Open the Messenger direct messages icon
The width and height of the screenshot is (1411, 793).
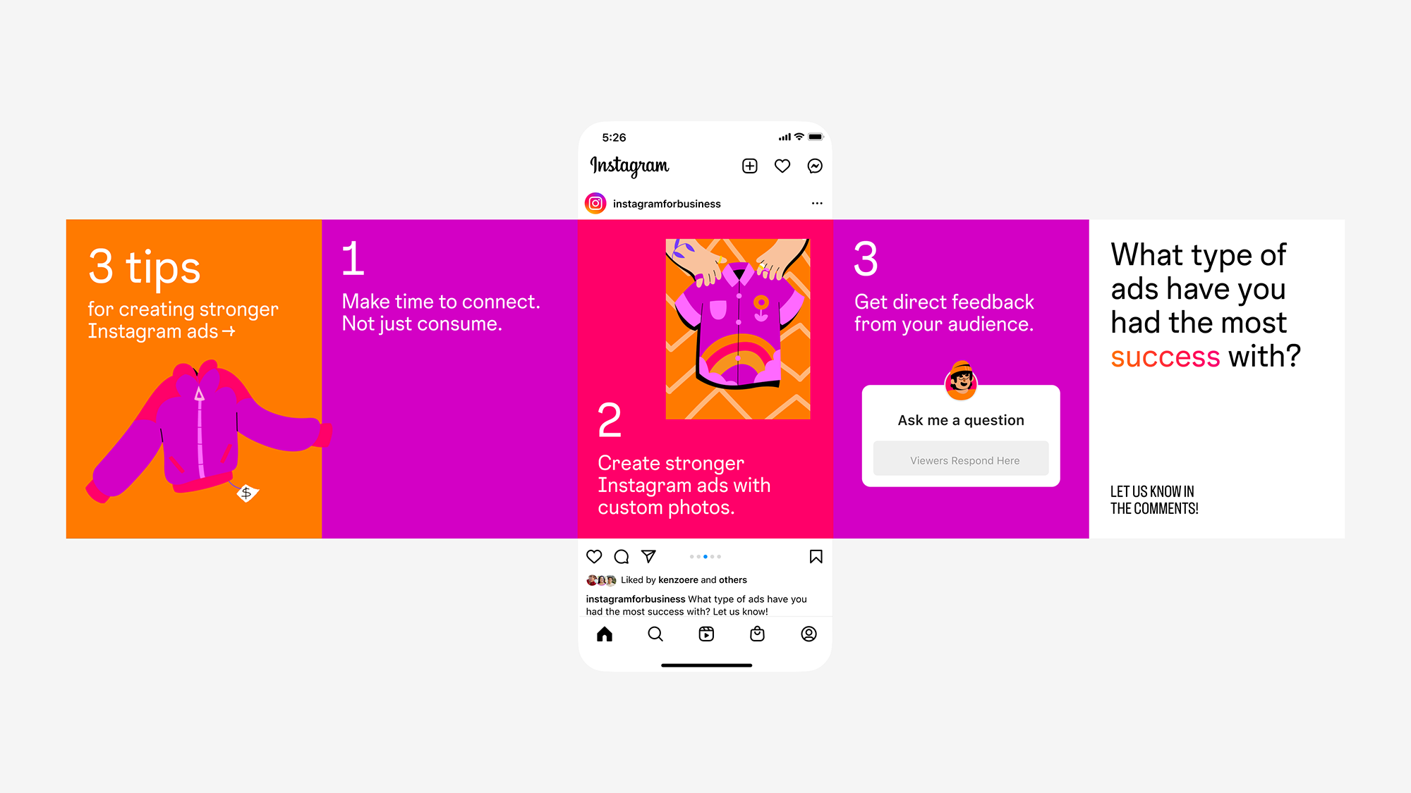[815, 166]
